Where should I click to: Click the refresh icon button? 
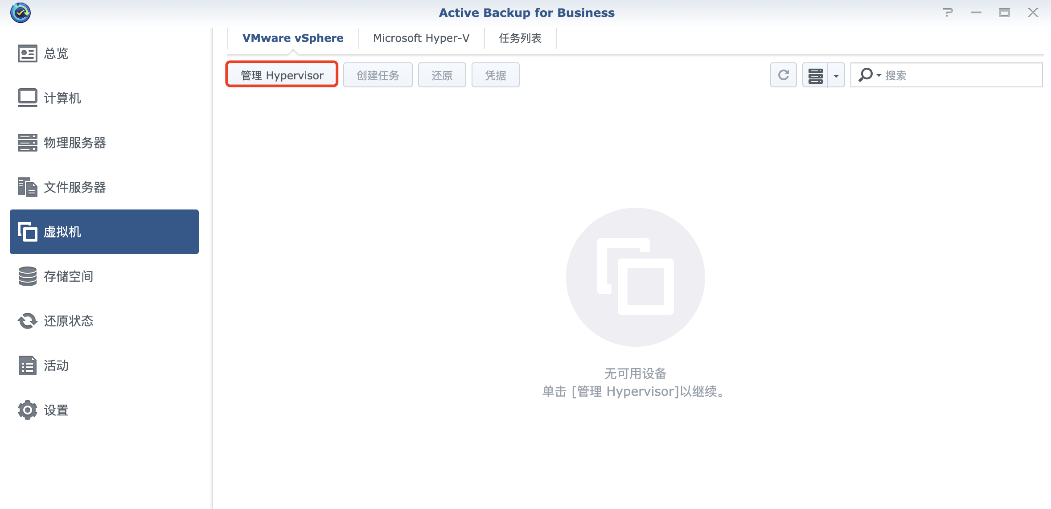click(783, 75)
